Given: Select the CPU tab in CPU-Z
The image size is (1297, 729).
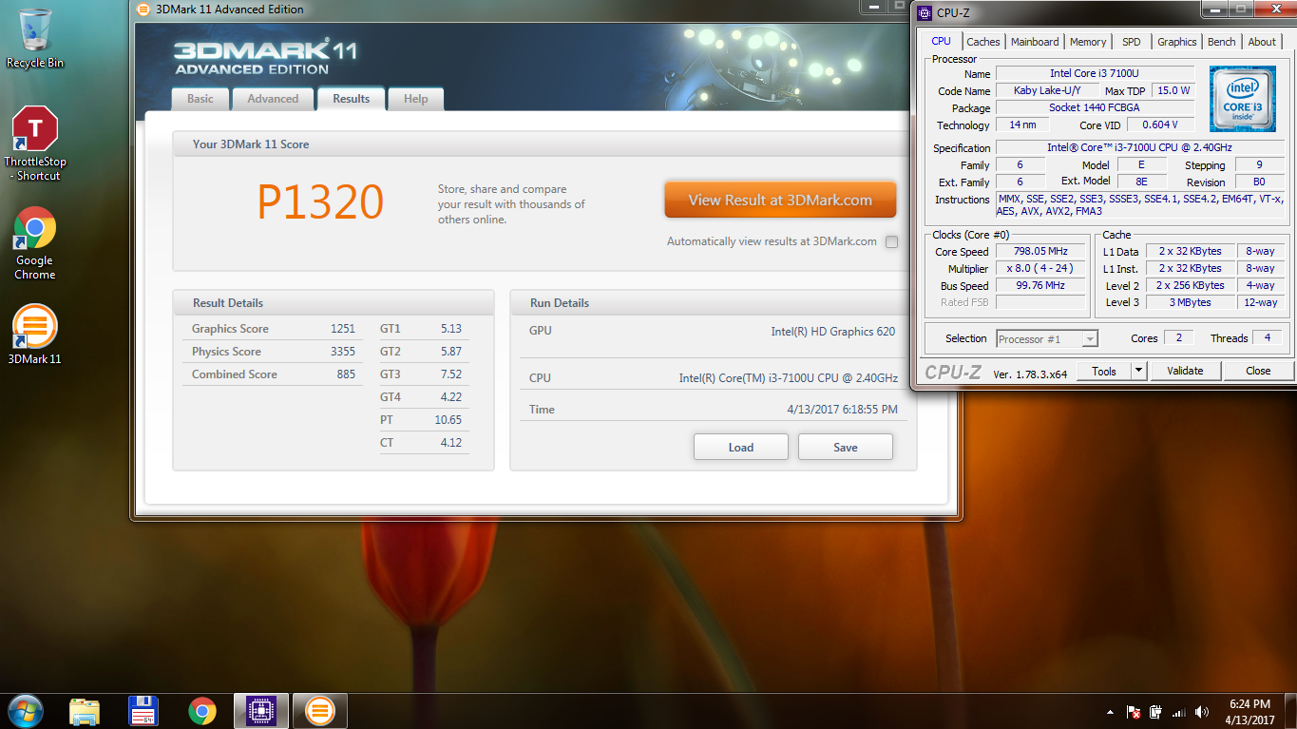Looking at the screenshot, I should (941, 41).
